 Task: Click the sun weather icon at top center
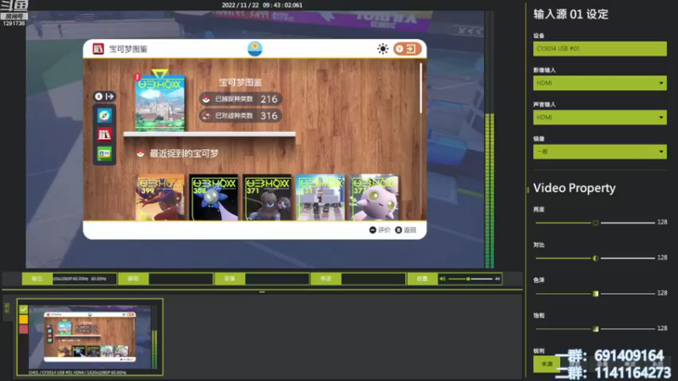coord(255,49)
